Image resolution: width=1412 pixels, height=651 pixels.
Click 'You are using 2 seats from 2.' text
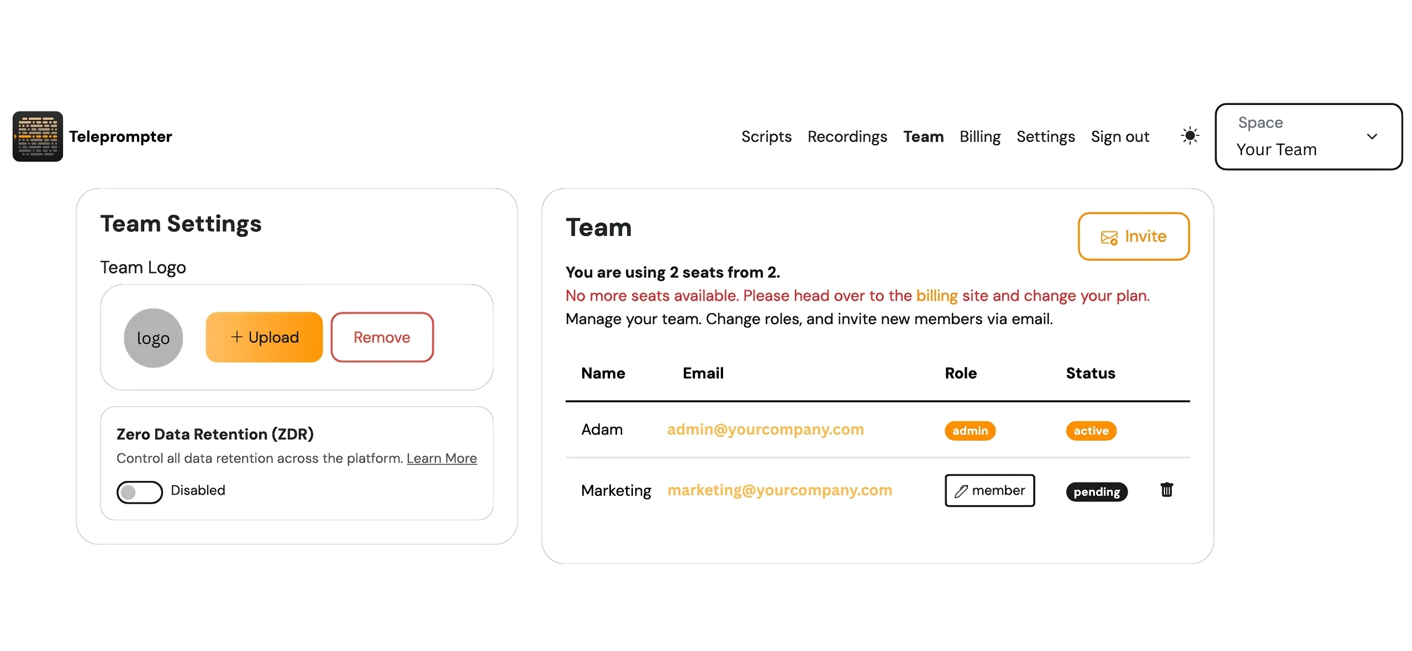point(672,272)
